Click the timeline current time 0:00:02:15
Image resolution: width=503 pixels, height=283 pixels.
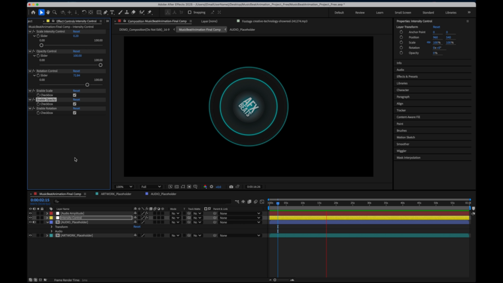pos(40,200)
